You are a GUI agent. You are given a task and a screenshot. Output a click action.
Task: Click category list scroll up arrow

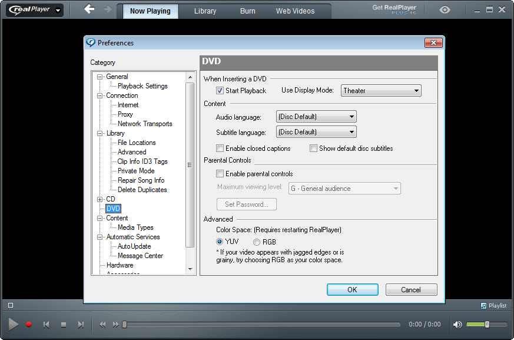coord(190,77)
